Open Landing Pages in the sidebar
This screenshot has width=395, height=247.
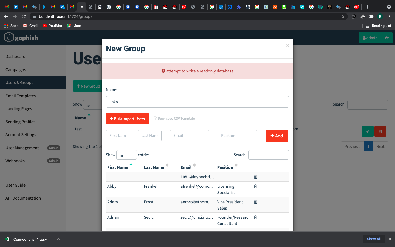[x=19, y=109]
